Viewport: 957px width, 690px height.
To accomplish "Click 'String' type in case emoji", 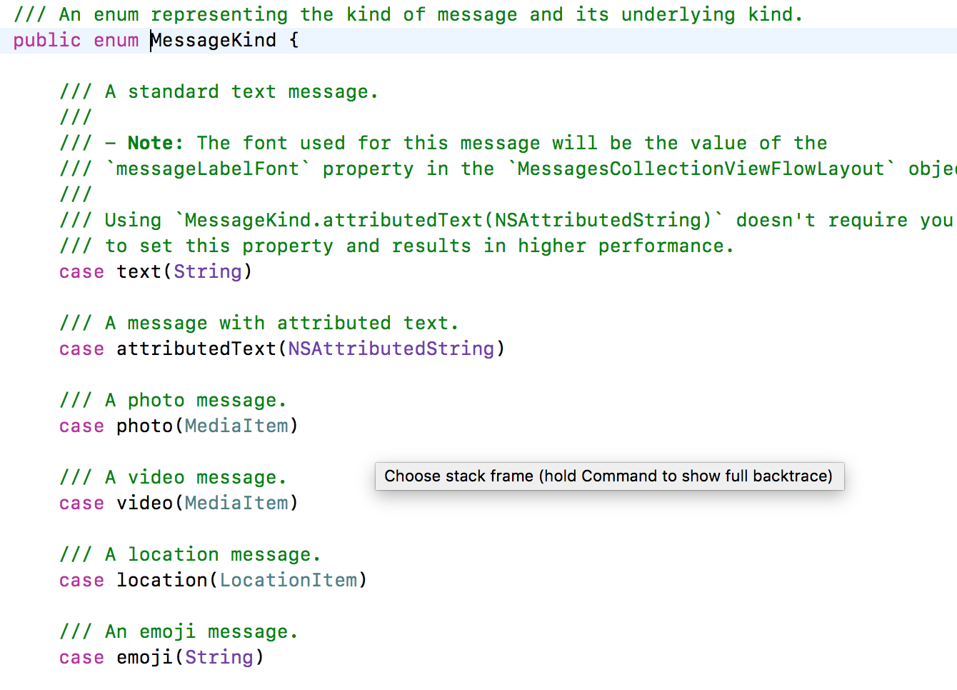I will pos(219,657).
